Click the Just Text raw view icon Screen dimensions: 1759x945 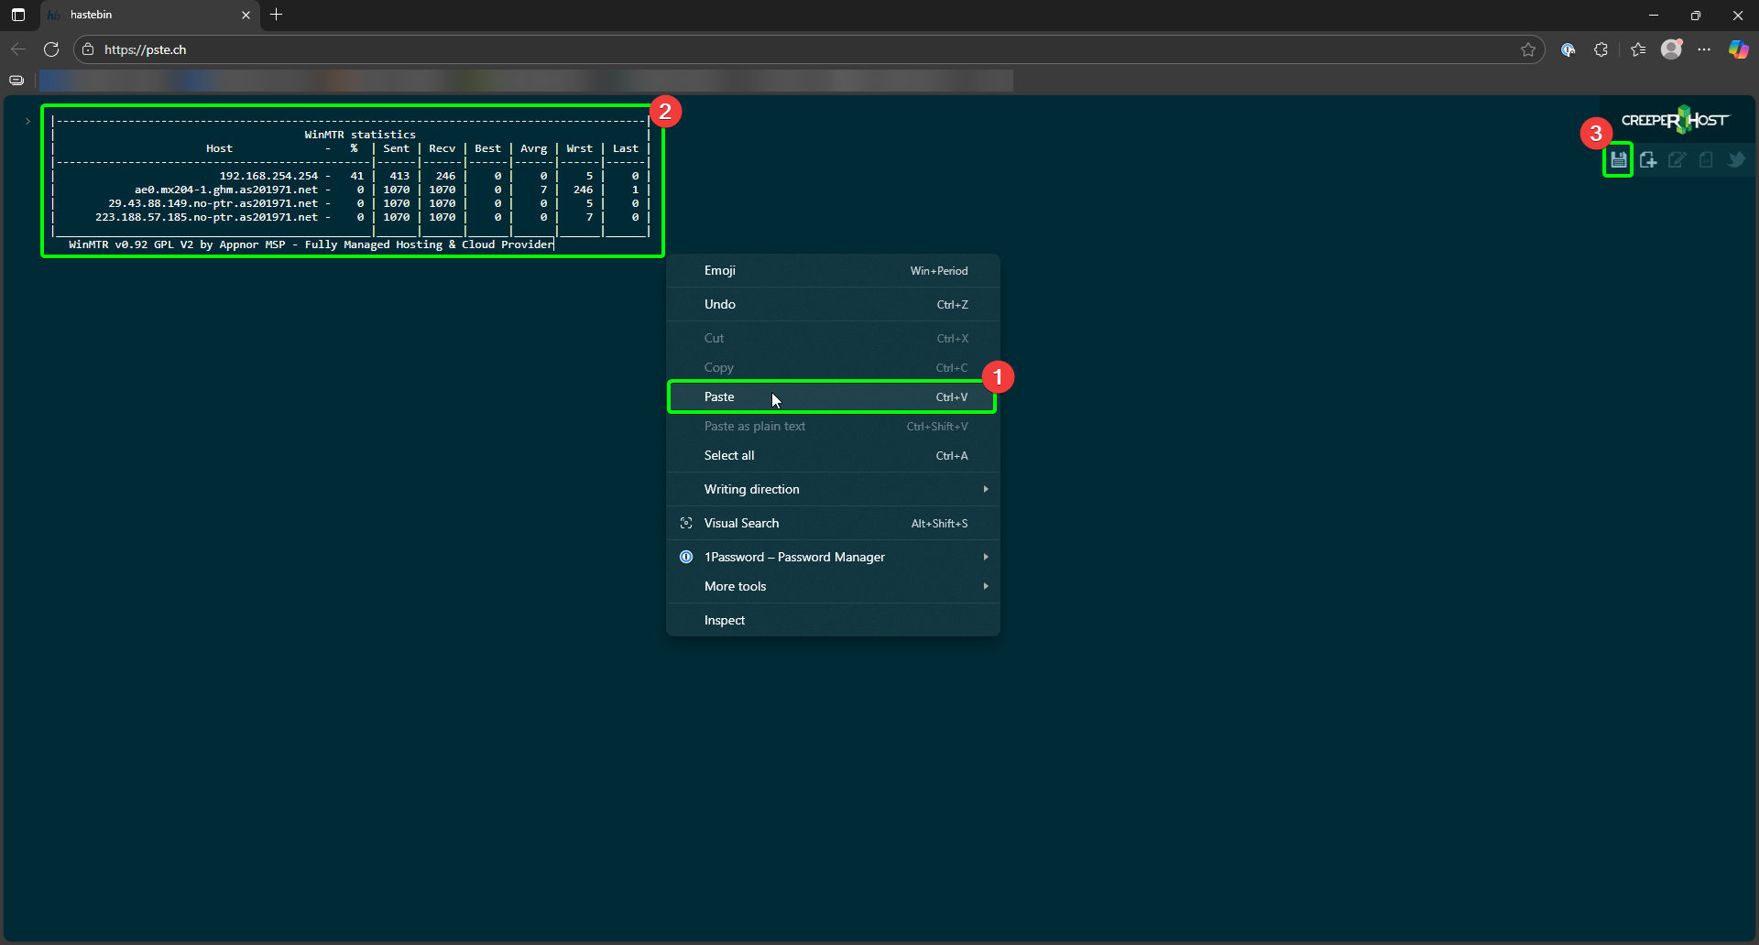(x=1706, y=160)
